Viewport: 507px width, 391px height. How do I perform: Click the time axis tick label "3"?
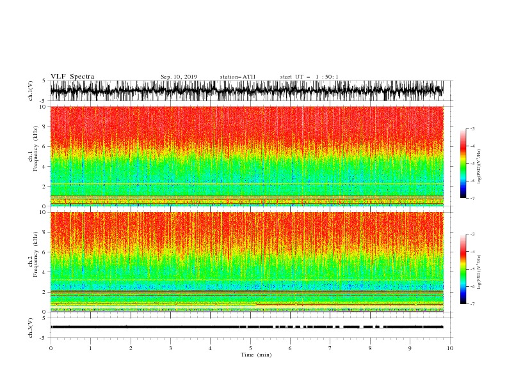(170, 348)
